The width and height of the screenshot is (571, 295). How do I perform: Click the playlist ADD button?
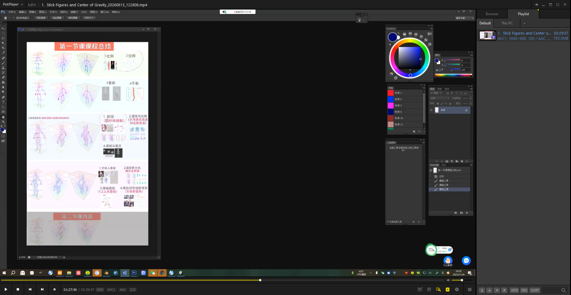tap(514, 290)
